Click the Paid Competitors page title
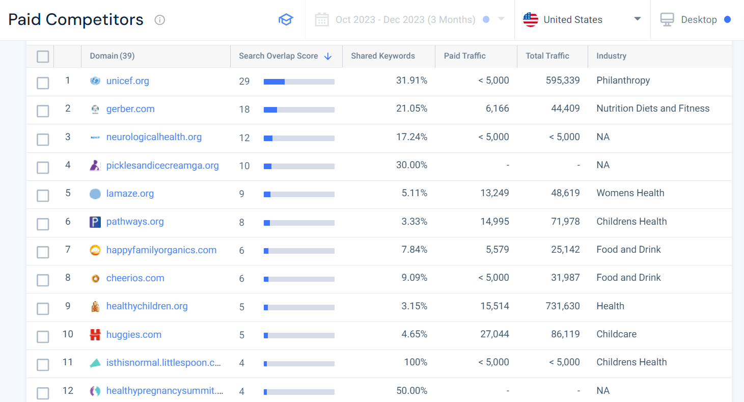Viewport: 744px width, 402px height. pos(76,20)
